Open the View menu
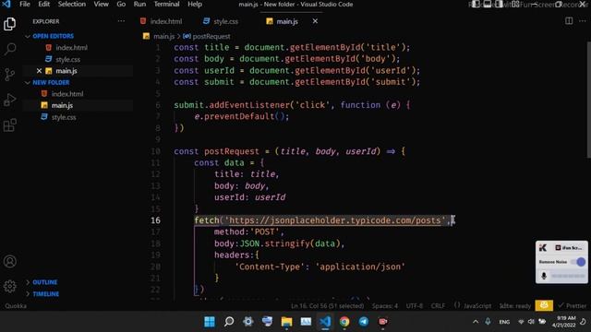Viewport: 591px width, 332px height. pos(101,4)
